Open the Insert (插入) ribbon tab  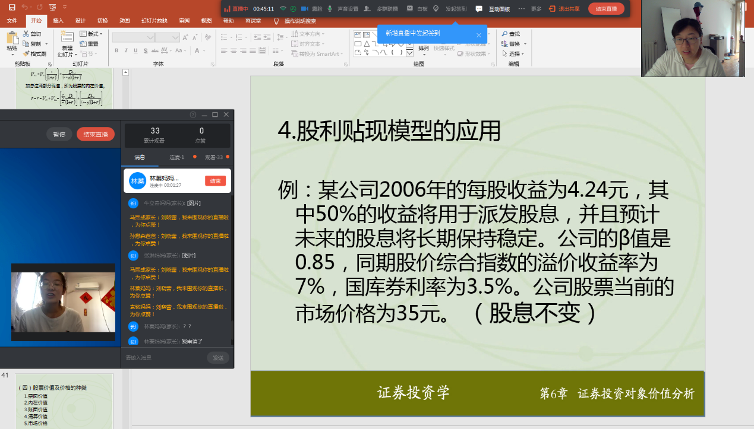coord(58,21)
